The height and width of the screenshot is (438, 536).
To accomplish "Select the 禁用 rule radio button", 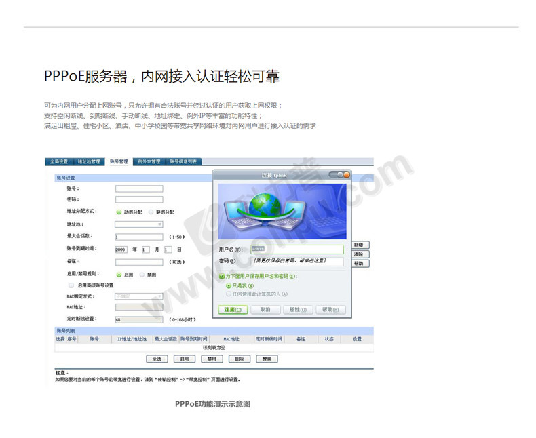I will [142, 275].
